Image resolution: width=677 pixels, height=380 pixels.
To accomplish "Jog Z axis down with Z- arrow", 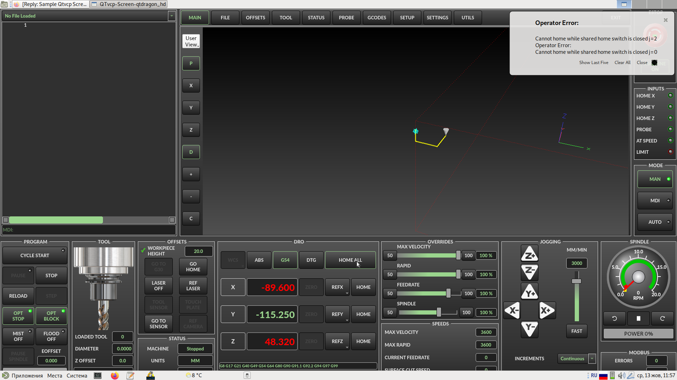I will [529, 272].
